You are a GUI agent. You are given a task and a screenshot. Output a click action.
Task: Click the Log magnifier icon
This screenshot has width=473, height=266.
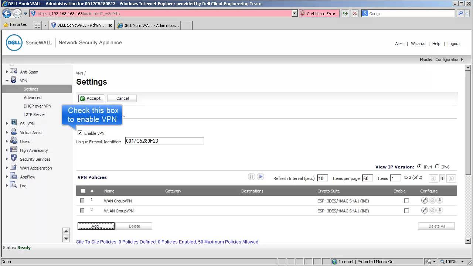[14, 185]
